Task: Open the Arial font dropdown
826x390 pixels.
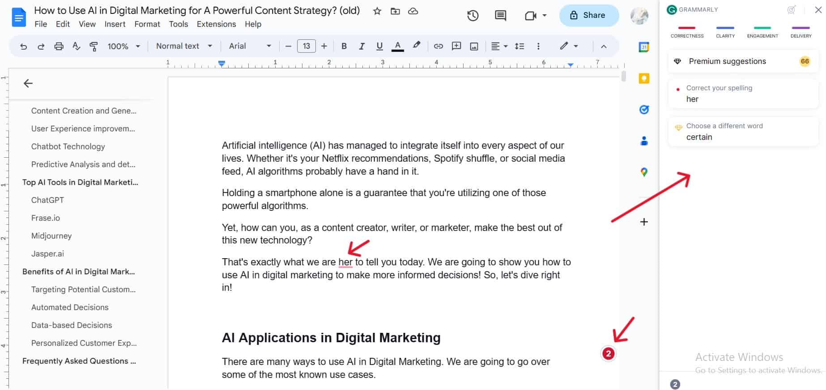Action: [250, 46]
